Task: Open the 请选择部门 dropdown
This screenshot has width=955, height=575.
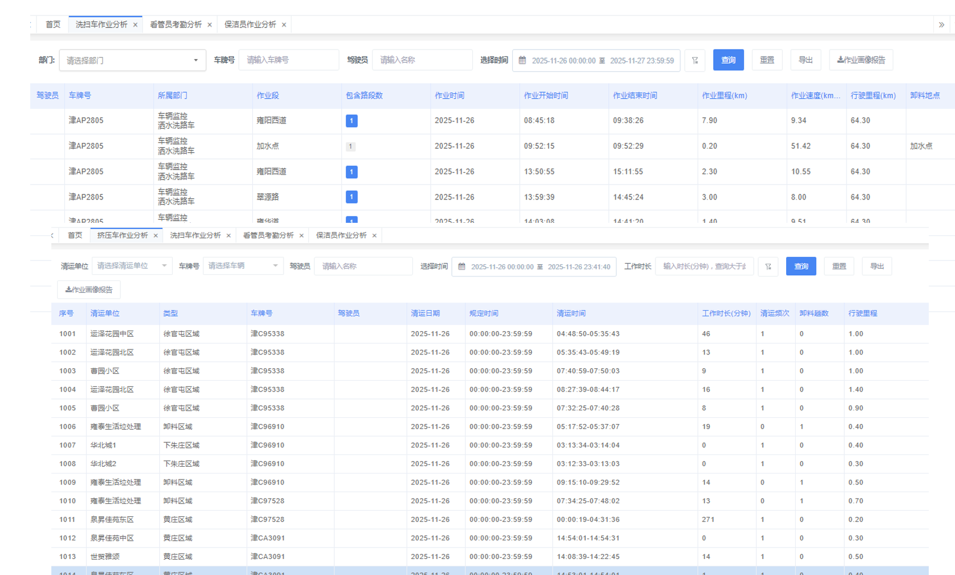Action: pyautogui.click(x=132, y=60)
